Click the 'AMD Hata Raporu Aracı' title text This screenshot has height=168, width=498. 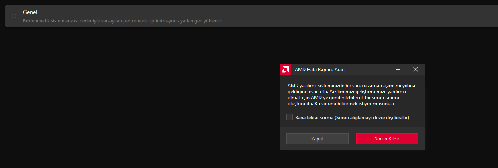(x=320, y=70)
